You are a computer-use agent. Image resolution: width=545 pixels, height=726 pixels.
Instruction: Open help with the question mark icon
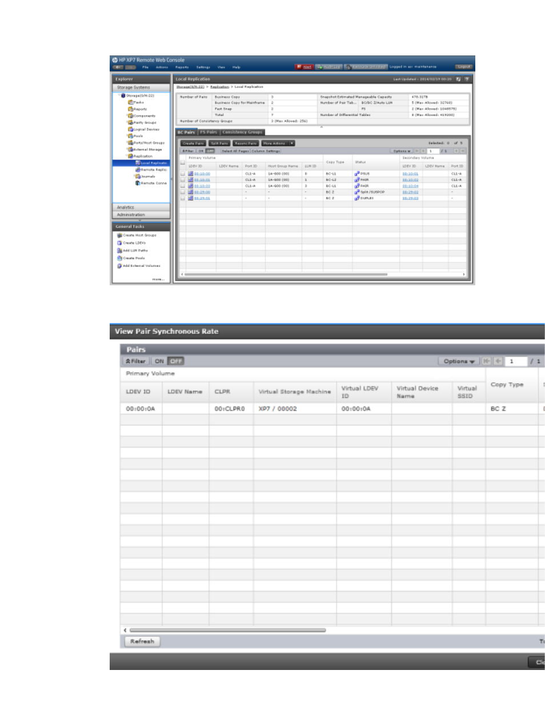(467, 79)
